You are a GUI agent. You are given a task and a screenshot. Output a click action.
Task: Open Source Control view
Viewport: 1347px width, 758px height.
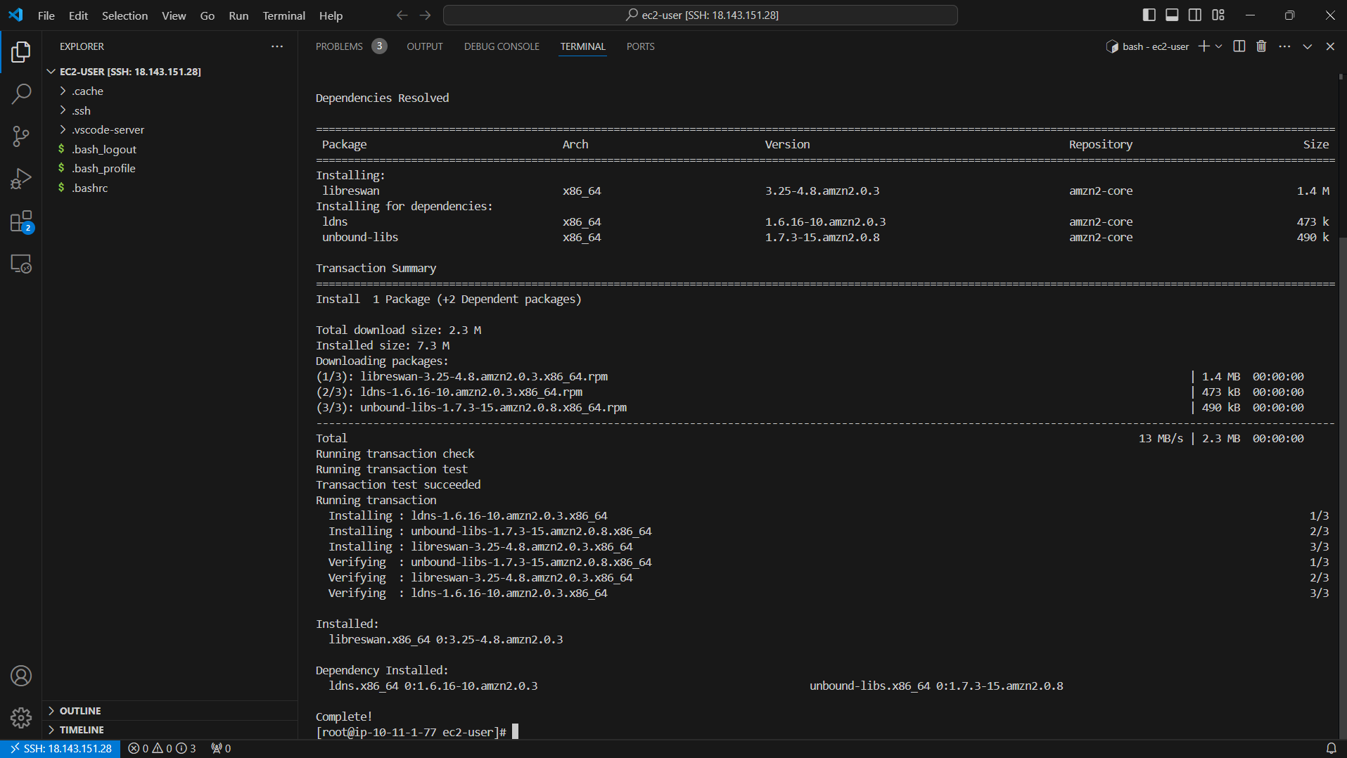21,136
